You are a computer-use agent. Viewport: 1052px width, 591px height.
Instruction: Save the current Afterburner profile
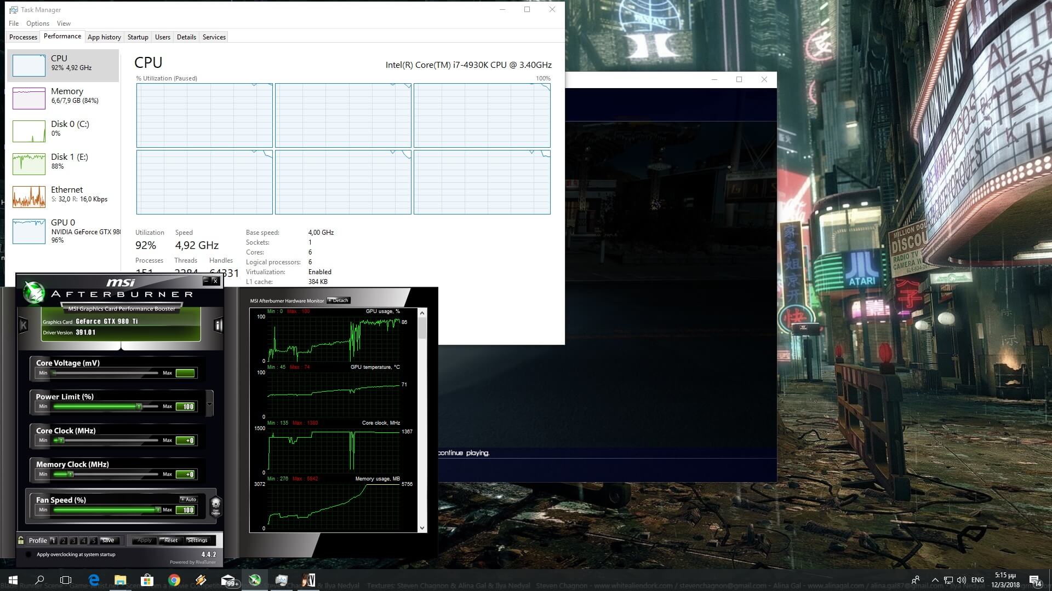[x=108, y=540]
